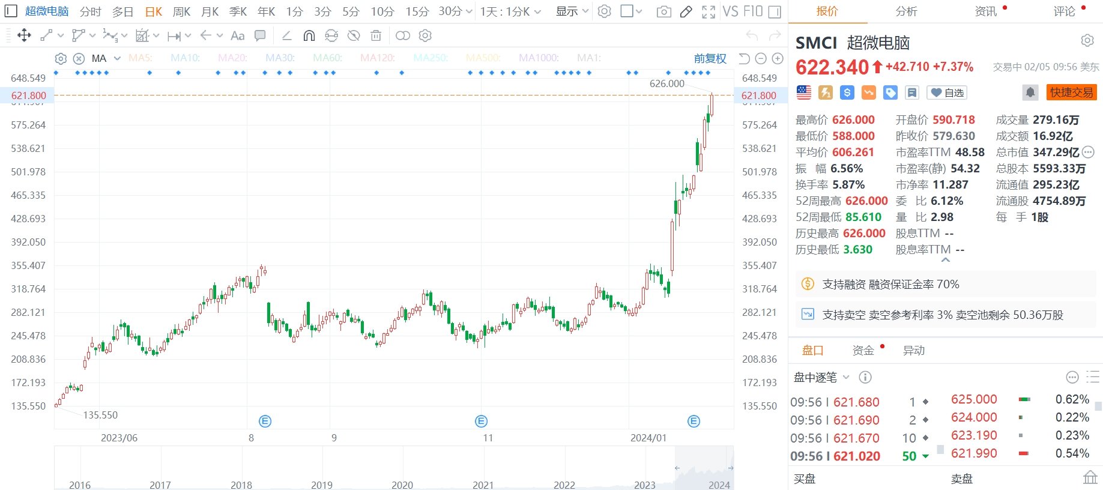Add a comment bubble annotation
The image size is (1103, 490).
(260, 35)
